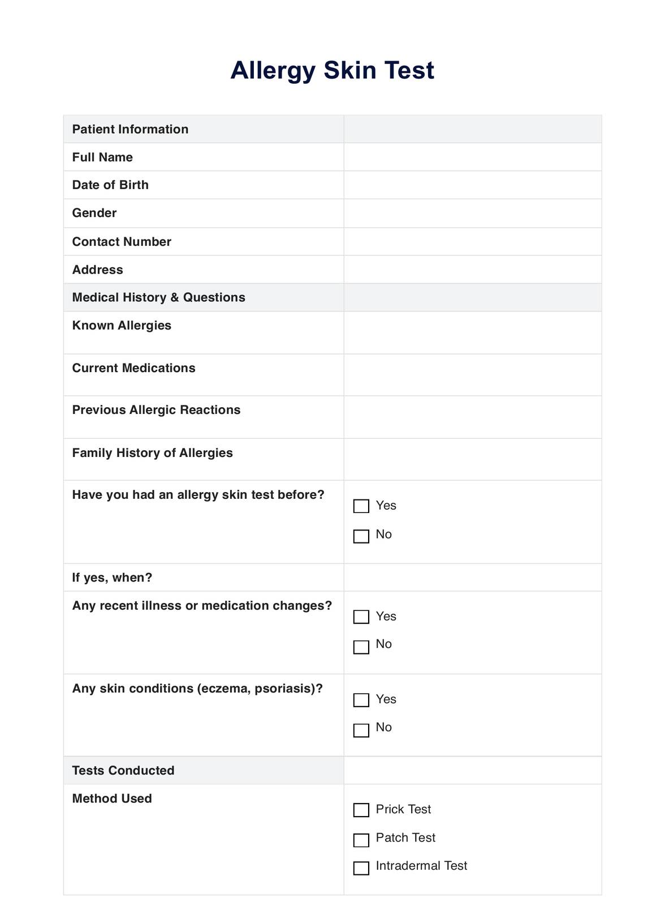Click the Allergy Skin Test title

(332, 70)
